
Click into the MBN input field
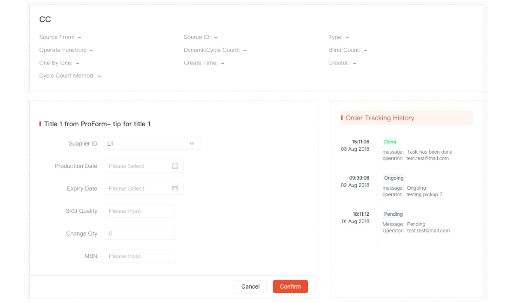click(x=139, y=256)
